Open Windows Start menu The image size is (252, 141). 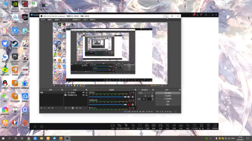coord(3,138)
